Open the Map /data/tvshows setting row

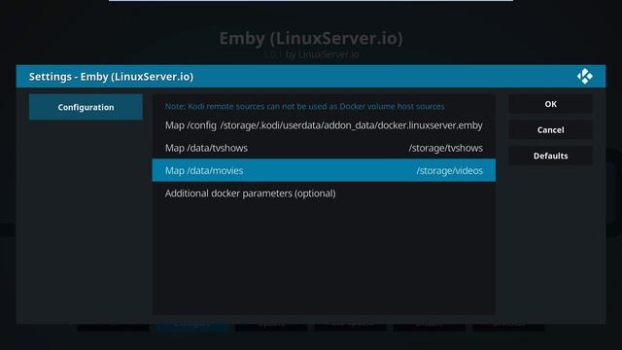point(324,148)
